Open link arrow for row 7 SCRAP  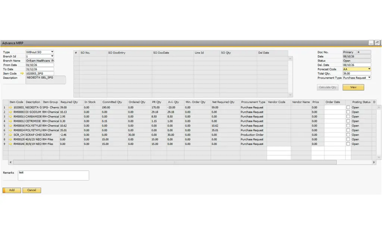pyautogui.click(x=10, y=135)
